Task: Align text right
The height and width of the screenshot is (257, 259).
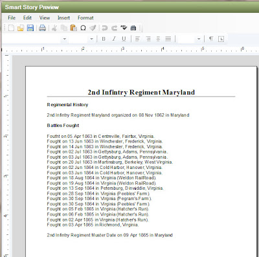Action: (x=148, y=39)
